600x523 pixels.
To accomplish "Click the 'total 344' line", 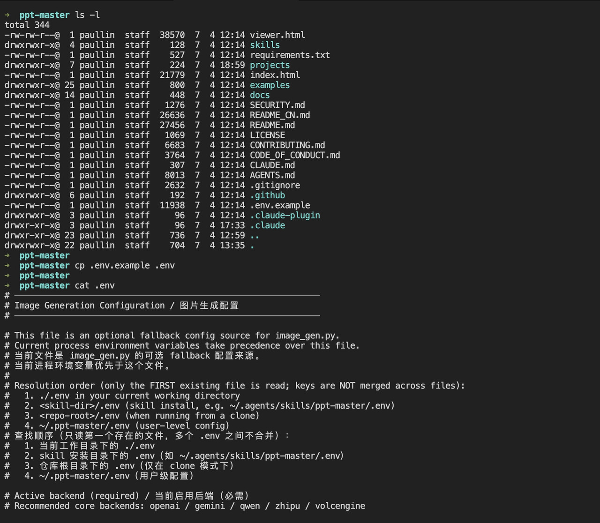I will click(x=27, y=25).
